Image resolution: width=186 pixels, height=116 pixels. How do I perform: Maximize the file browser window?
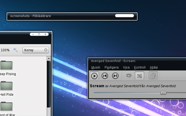pyautogui.click(x=39, y=34)
